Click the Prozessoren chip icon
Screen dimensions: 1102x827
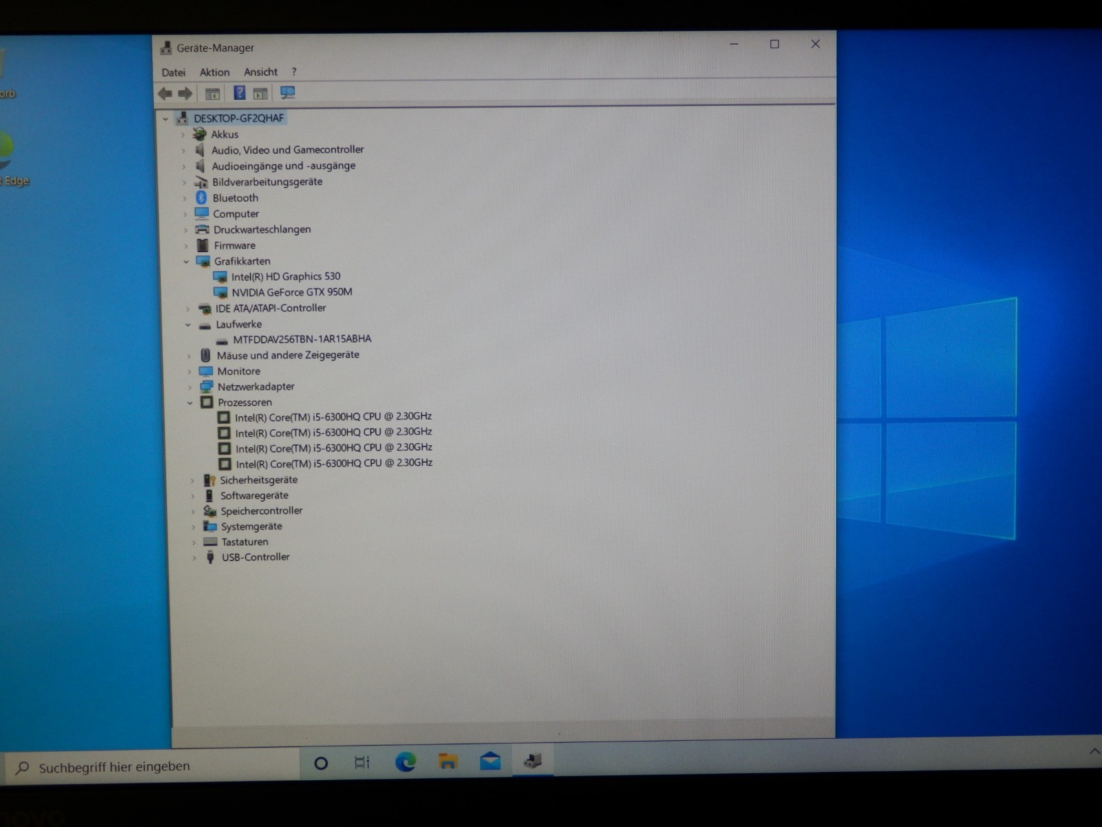(207, 402)
